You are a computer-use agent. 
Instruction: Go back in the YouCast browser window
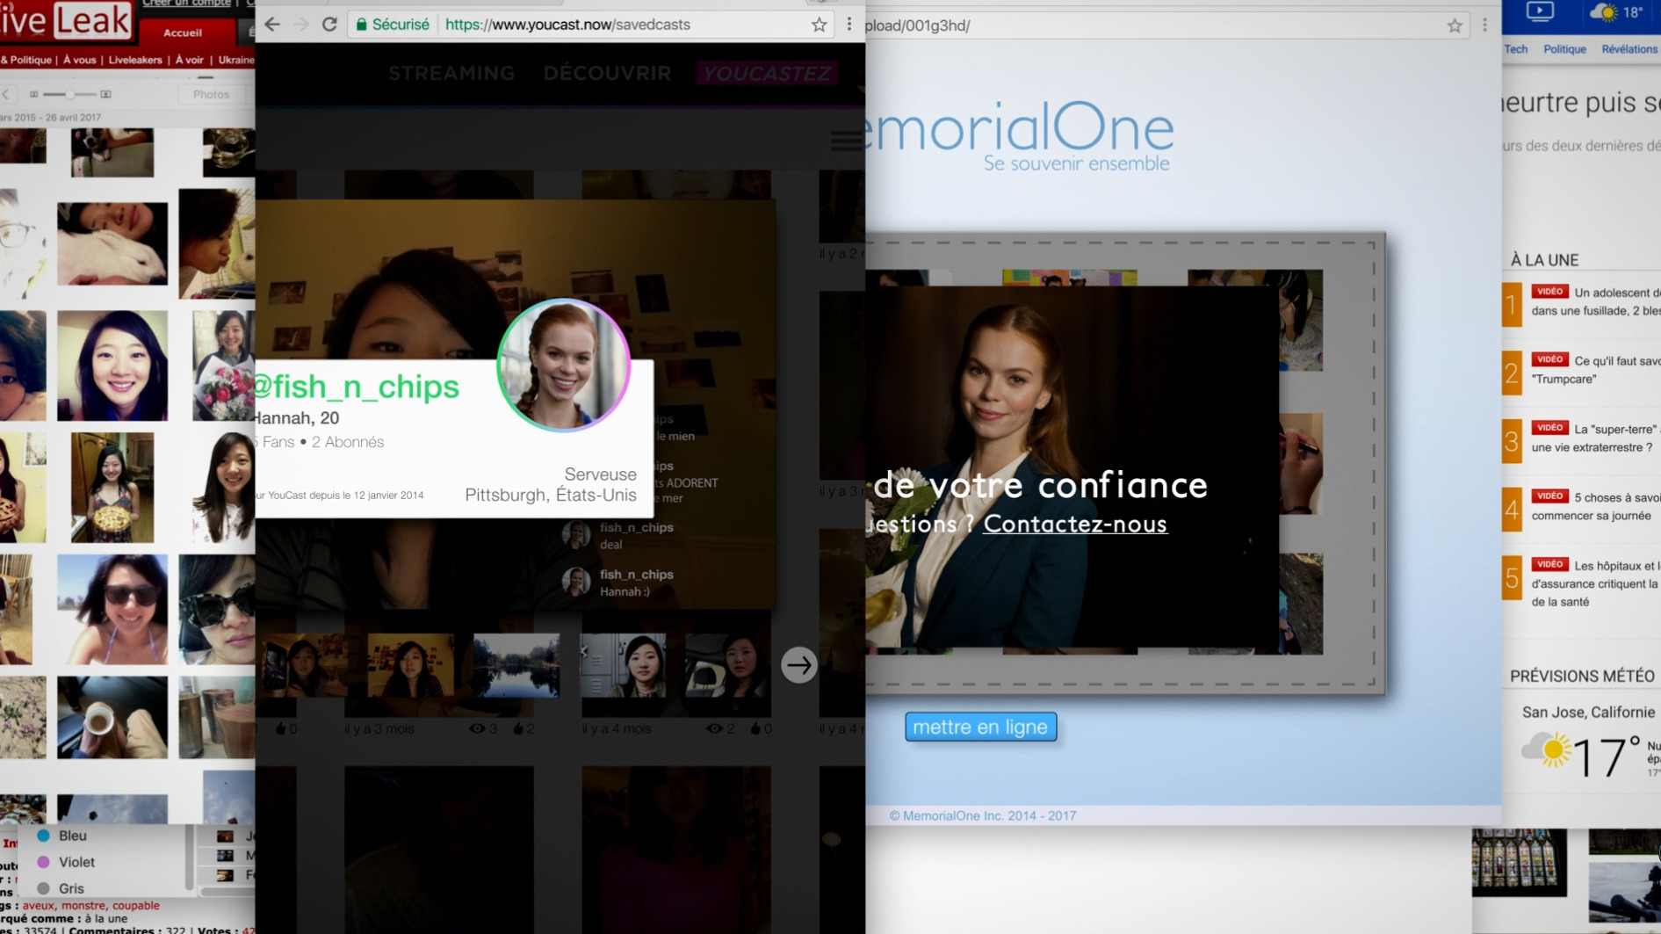272,25
